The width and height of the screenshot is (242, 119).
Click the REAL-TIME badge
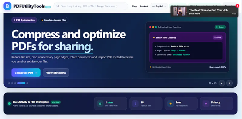tap(56, 102)
